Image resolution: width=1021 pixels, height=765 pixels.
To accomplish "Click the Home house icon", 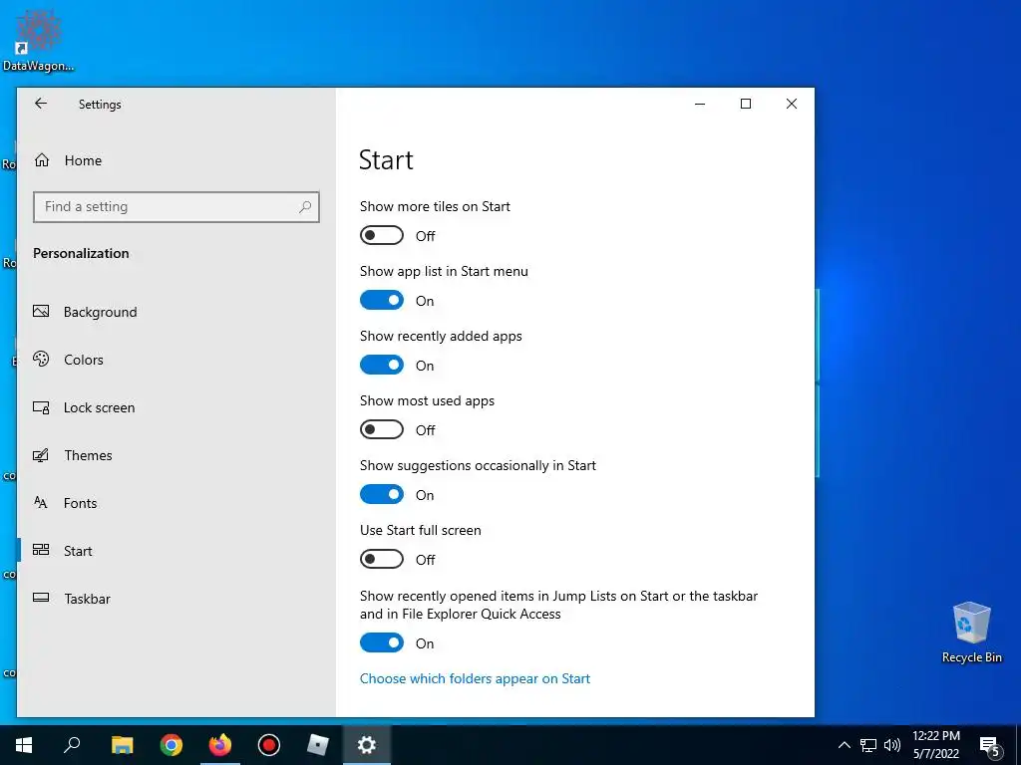I will [x=42, y=160].
